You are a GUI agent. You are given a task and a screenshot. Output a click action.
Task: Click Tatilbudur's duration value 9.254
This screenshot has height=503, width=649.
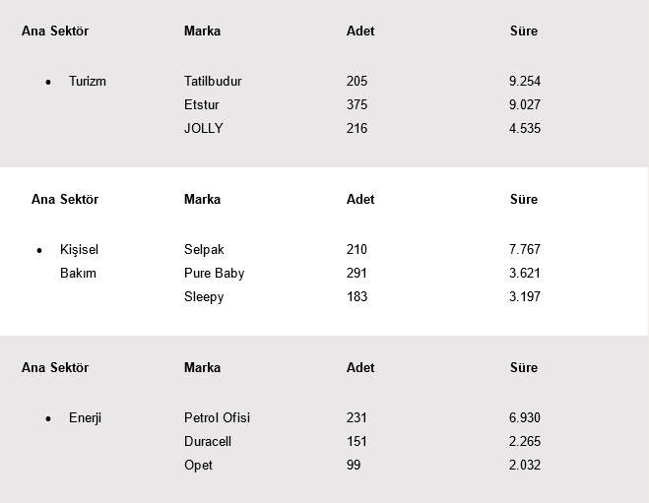(x=525, y=82)
